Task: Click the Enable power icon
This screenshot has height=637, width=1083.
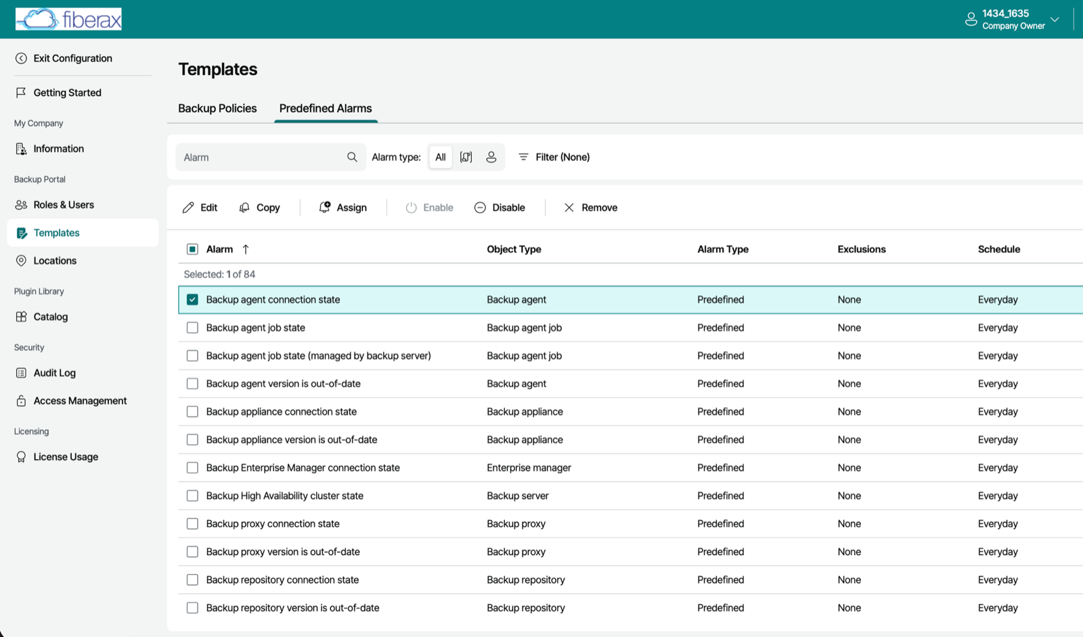Action: tap(411, 208)
